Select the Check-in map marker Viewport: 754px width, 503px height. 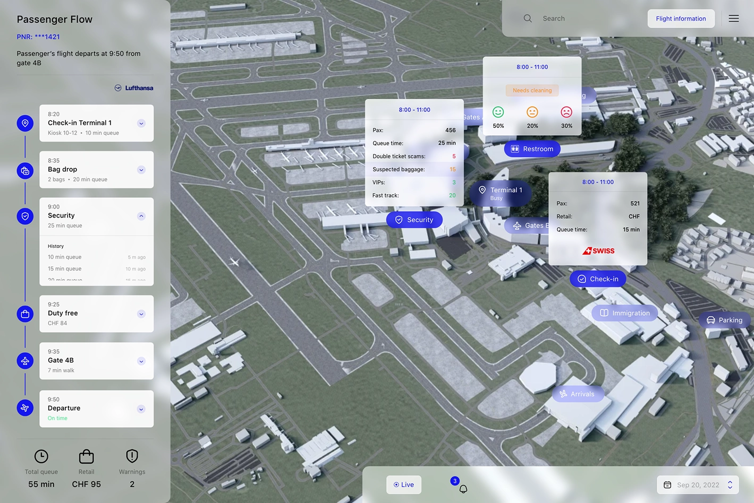tap(598, 279)
